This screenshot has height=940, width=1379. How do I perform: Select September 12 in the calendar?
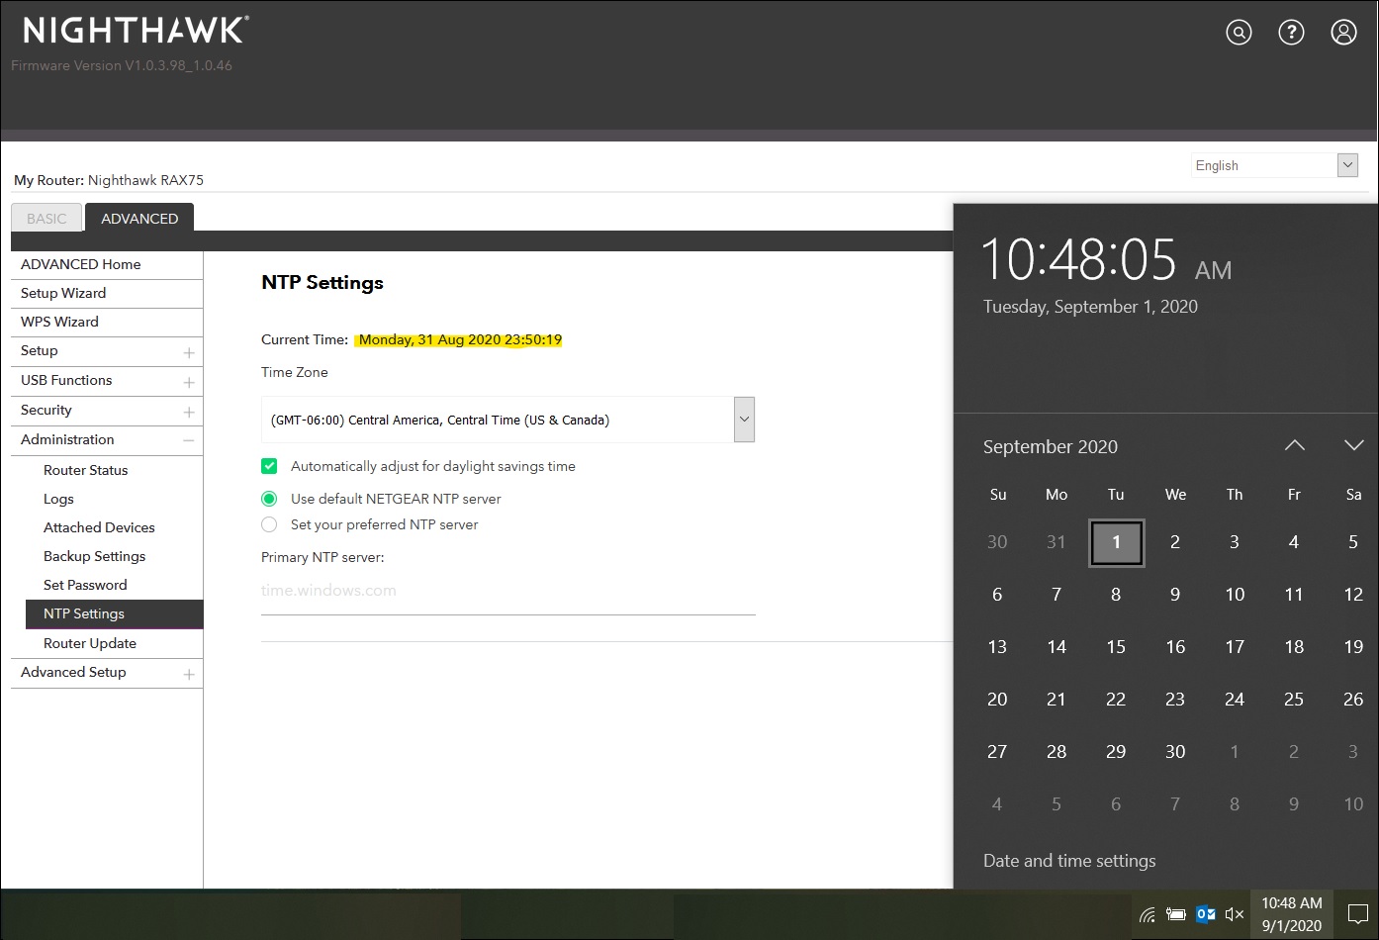pos(1353,595)
